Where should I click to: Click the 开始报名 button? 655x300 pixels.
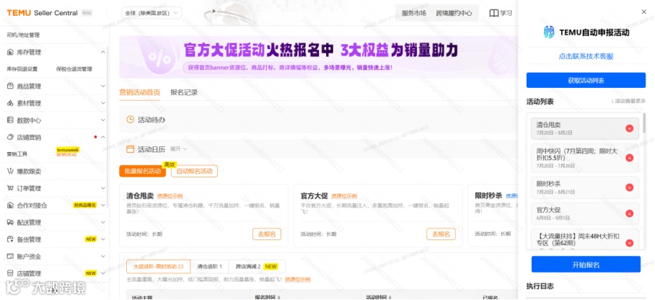(586, 265)
